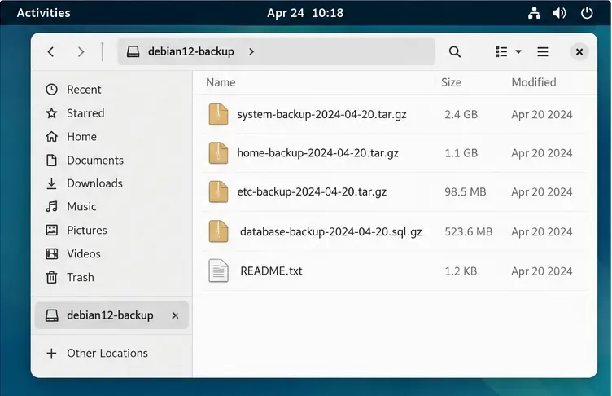Sort by the Modified column header

pos(534,82)
